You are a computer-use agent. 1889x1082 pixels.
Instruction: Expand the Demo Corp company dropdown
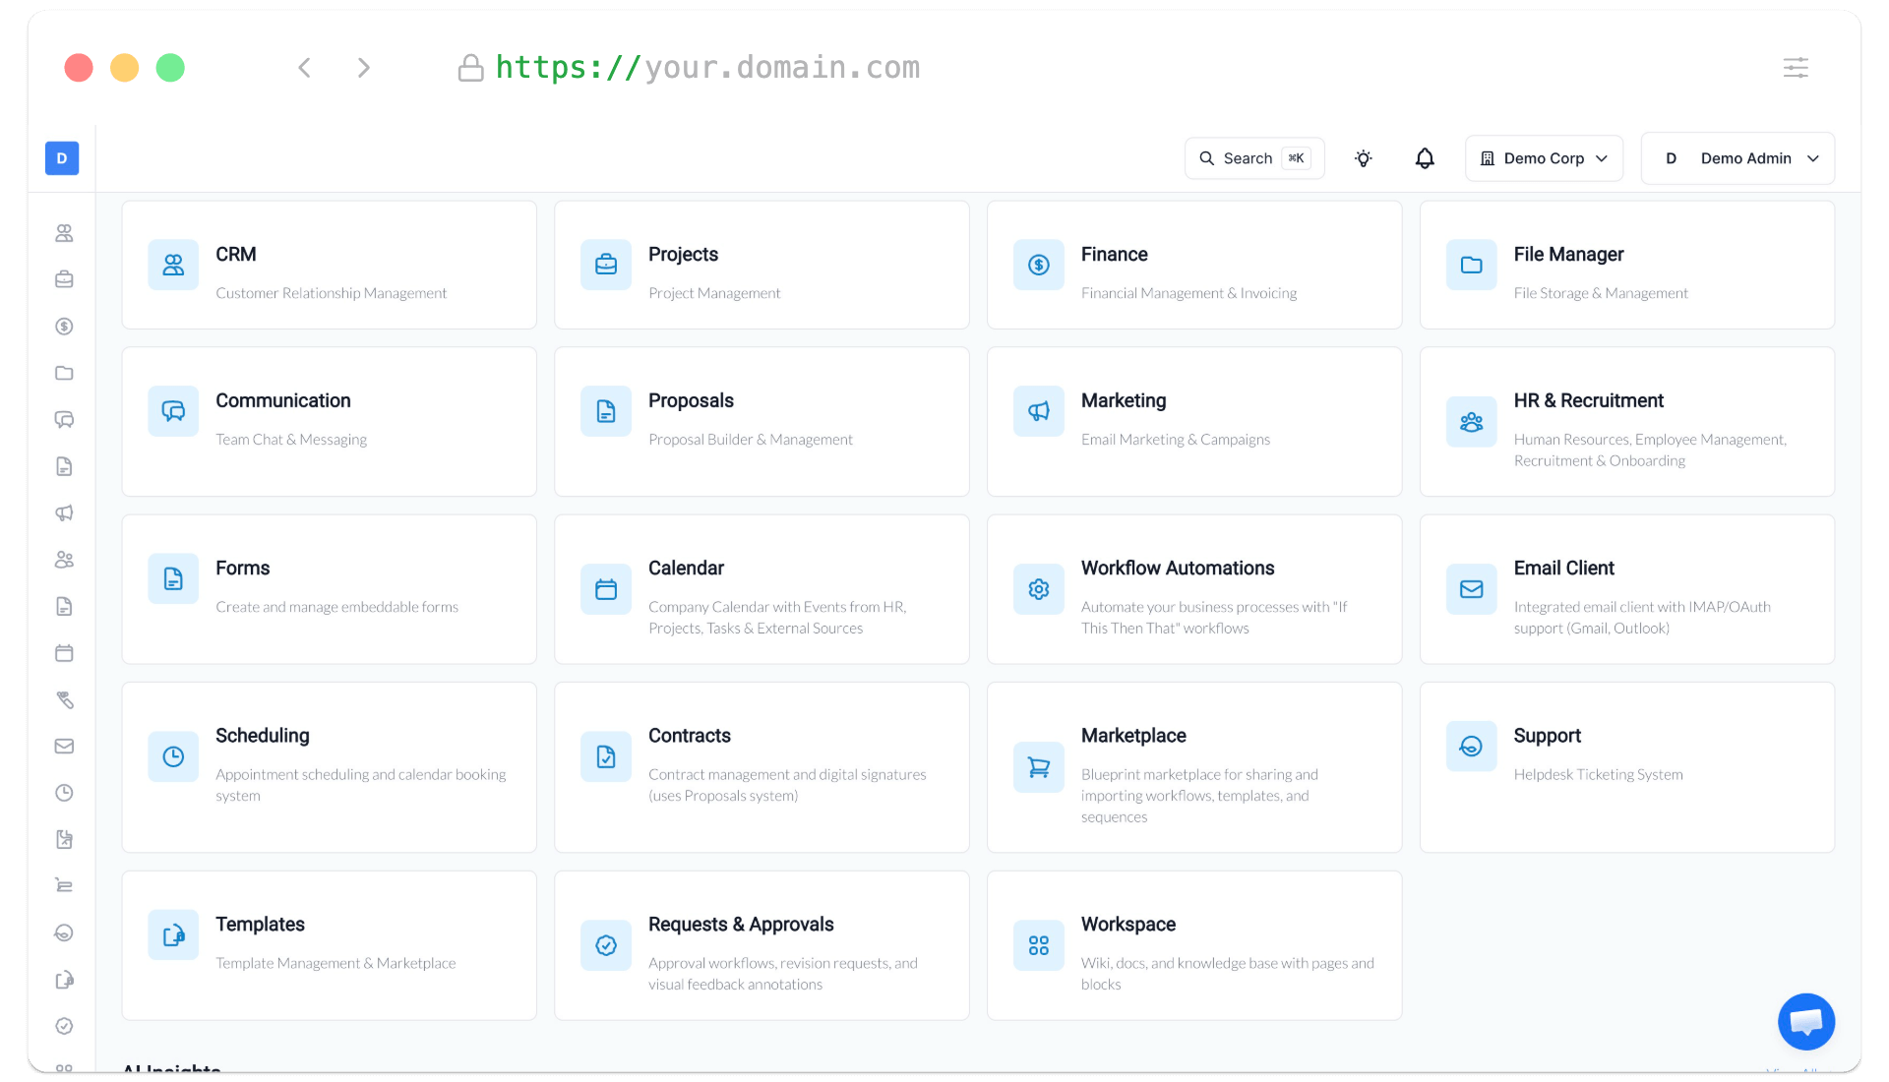1545,158
